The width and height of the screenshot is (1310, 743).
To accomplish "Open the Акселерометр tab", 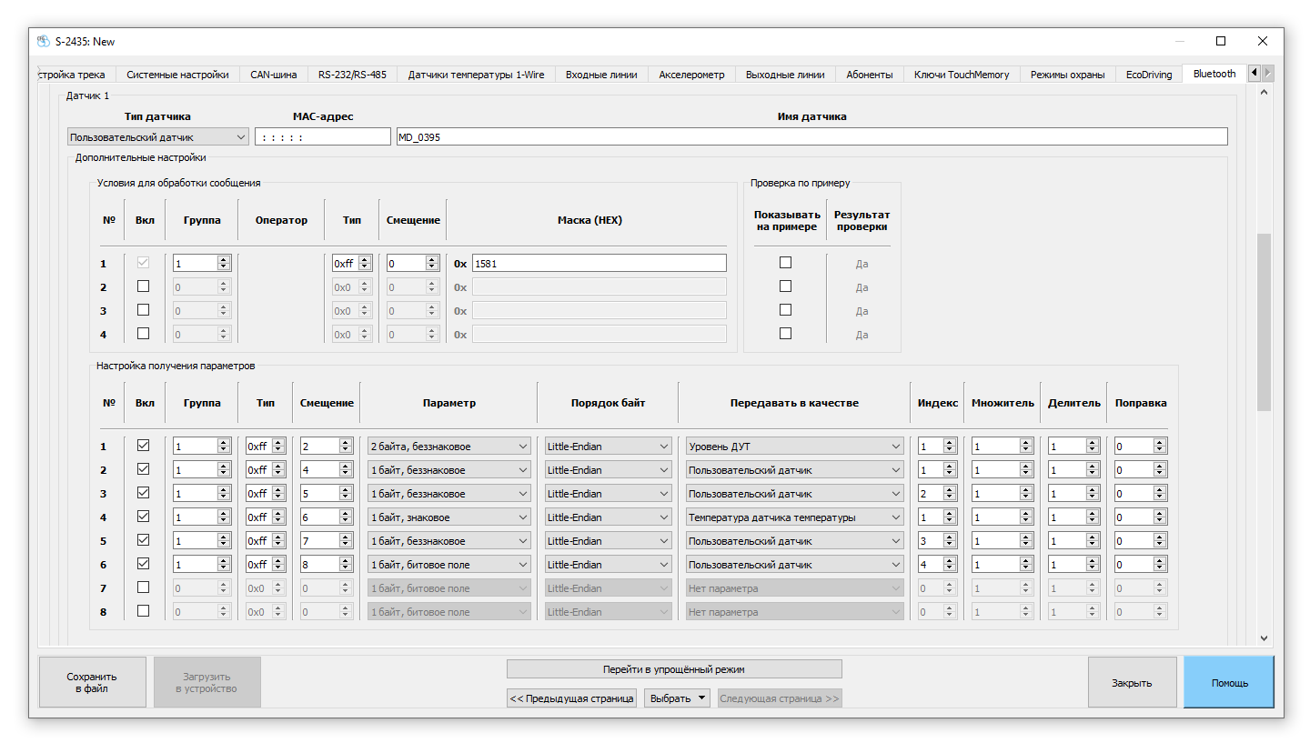I will point(691,75).
